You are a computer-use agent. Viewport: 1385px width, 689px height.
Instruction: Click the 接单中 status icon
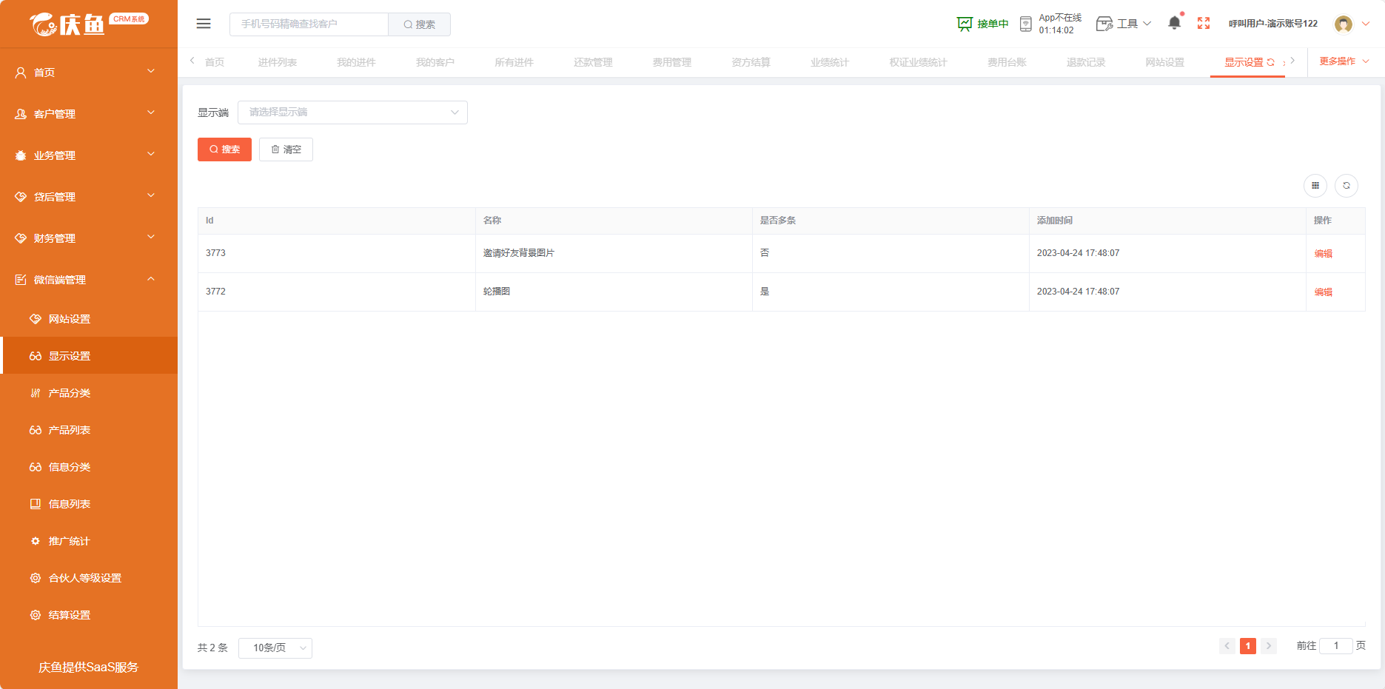point(965,24)
